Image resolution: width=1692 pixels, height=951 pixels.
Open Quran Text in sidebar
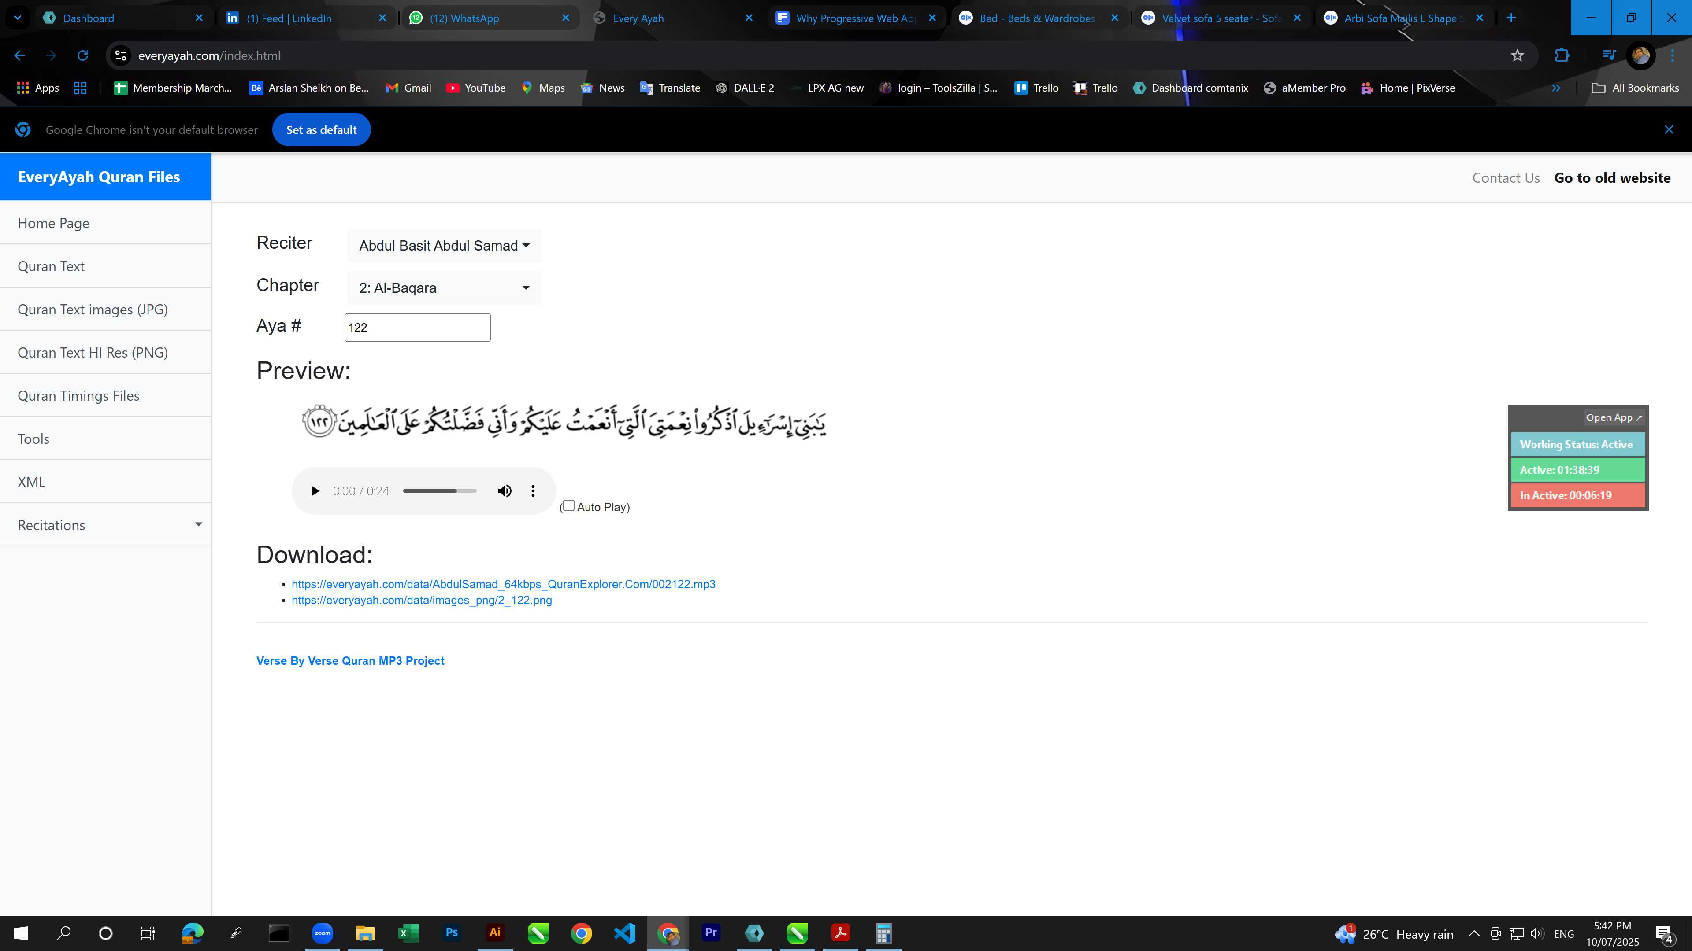(x=106, y=266)
